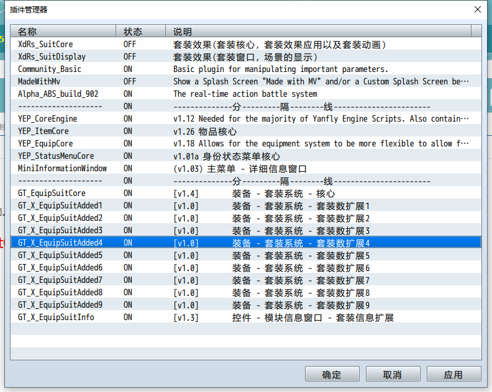
Task: Click the 状态 column header
Action: point(140,32)
